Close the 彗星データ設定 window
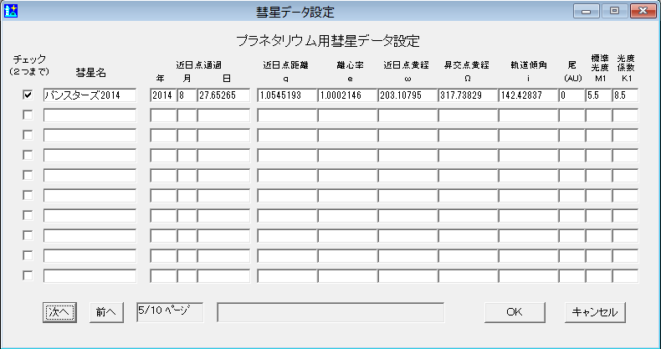 pos(640,11)
